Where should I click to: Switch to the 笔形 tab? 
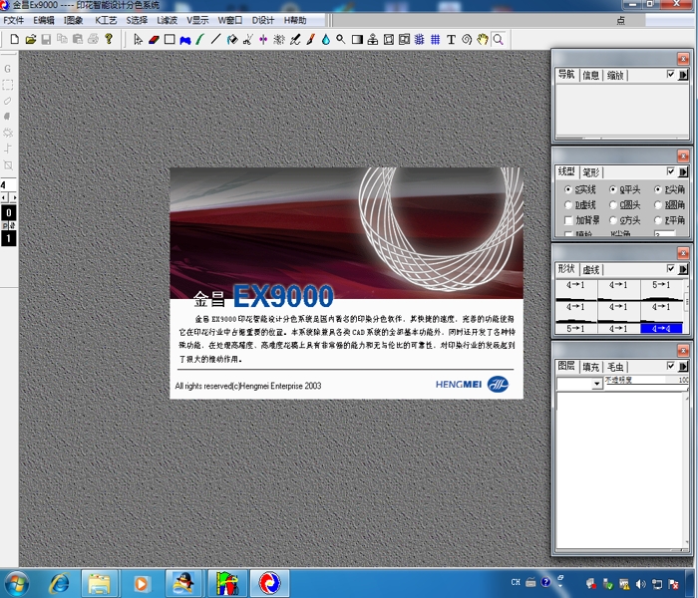[x=590, y=172]
